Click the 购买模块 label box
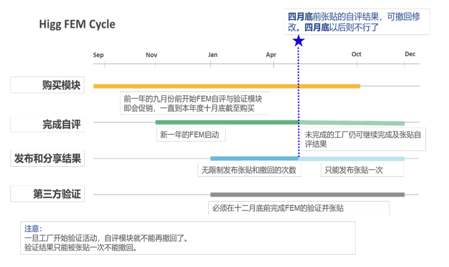The width and height of the screenshot is (449, 267). pos(47,85)
